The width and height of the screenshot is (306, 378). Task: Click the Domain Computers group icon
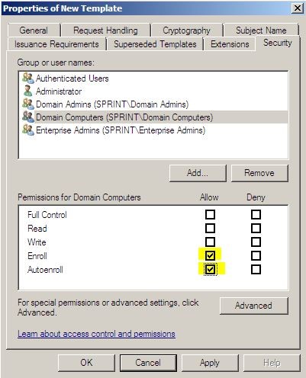[x=28, y=117]
